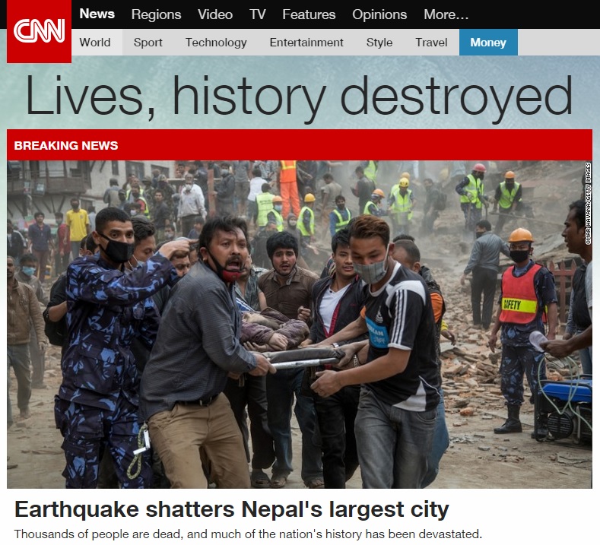Click the red BREAKING NEWS banner

[300, 145]
